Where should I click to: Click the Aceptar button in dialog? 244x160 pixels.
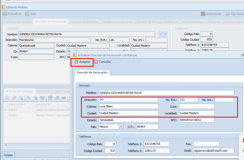(82, 62)
